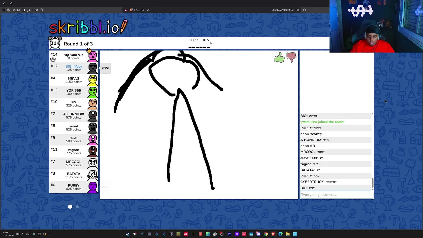Click A HUNNIDIX avatar
This screenshot has width=423, height=238.
coord(93,115)
